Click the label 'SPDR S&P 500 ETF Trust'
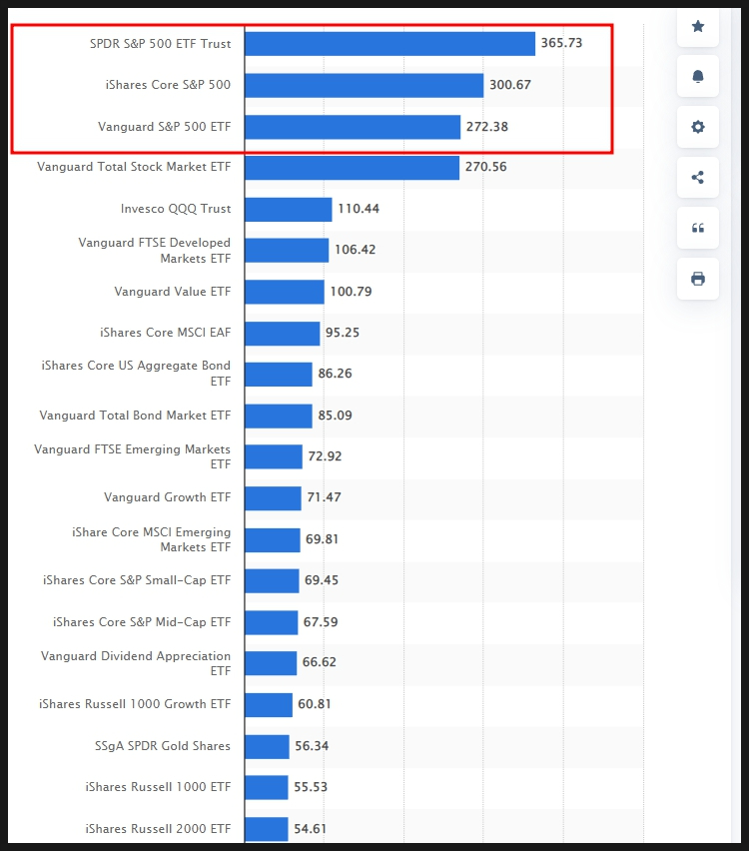 click(x=161, y=43)
